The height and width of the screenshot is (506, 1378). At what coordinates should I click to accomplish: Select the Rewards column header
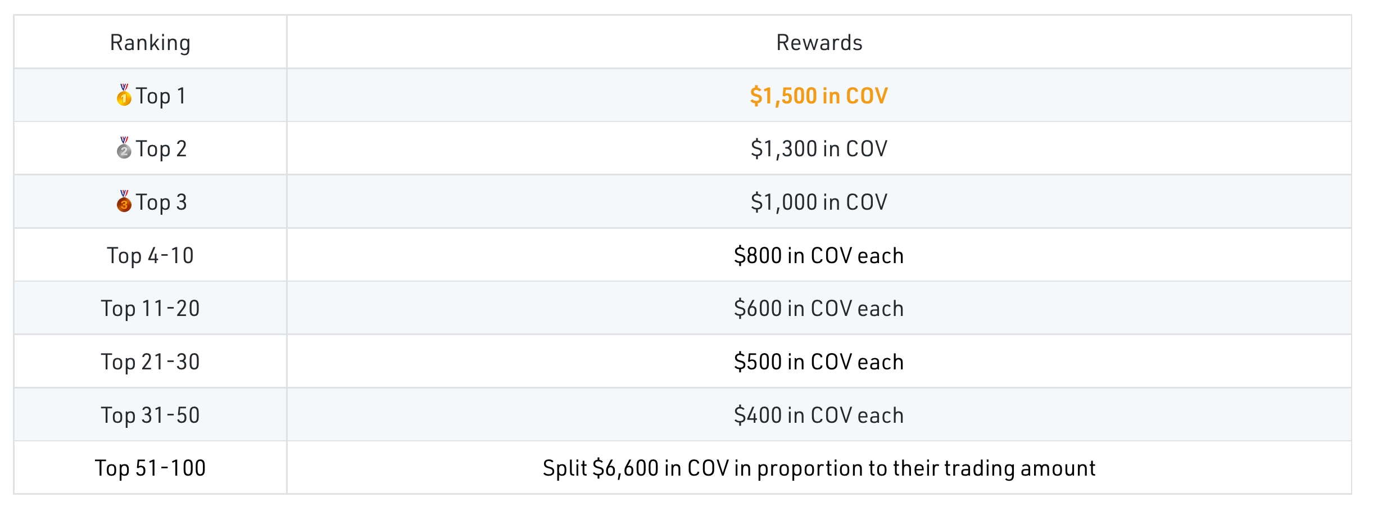pyautogui.click(x=819, y=42)
